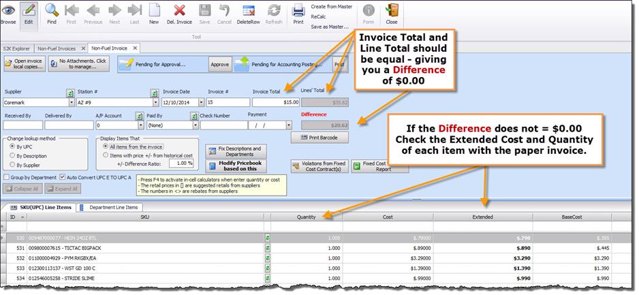Click the Edit pencil icon
Viewport: 639px width, 295px height.
coord(29,10)
